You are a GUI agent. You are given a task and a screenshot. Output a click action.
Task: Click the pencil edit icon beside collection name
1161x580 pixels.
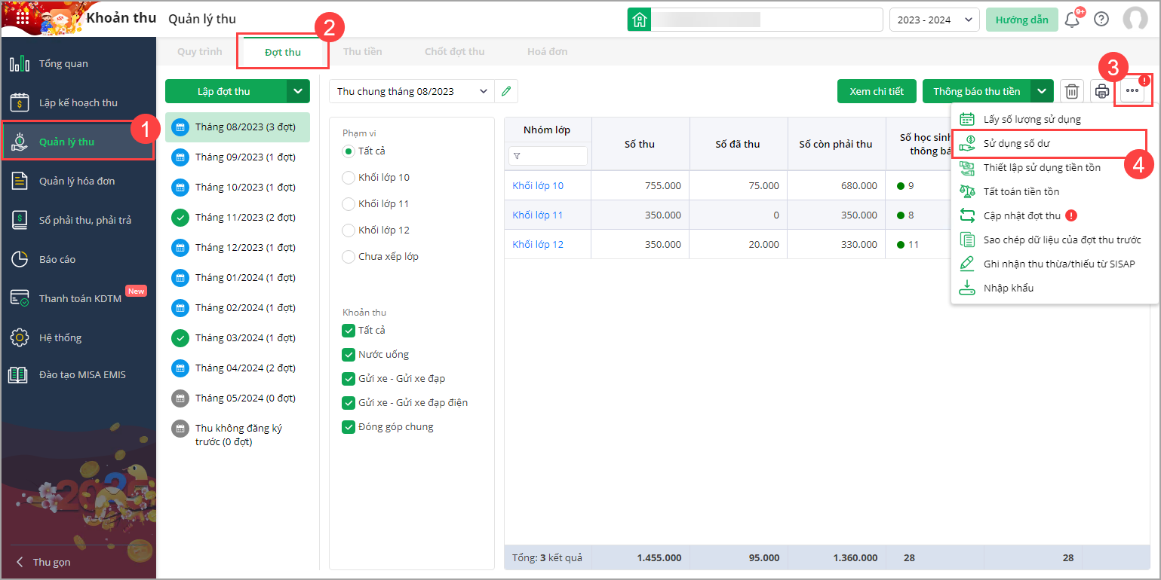point(506,91)
